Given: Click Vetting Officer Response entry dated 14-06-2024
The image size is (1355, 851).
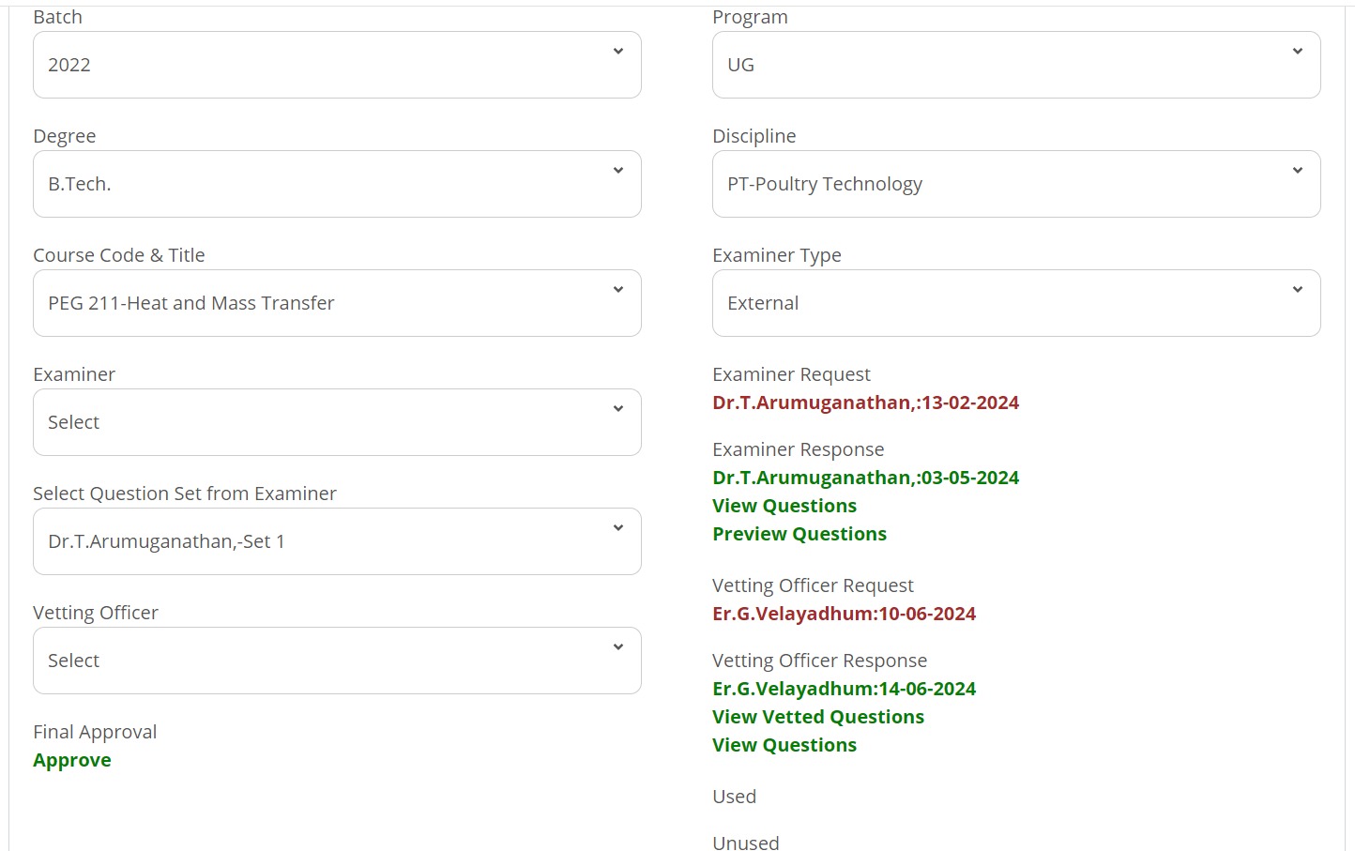Looking at the screenshot, I should (x=844, y=689).
